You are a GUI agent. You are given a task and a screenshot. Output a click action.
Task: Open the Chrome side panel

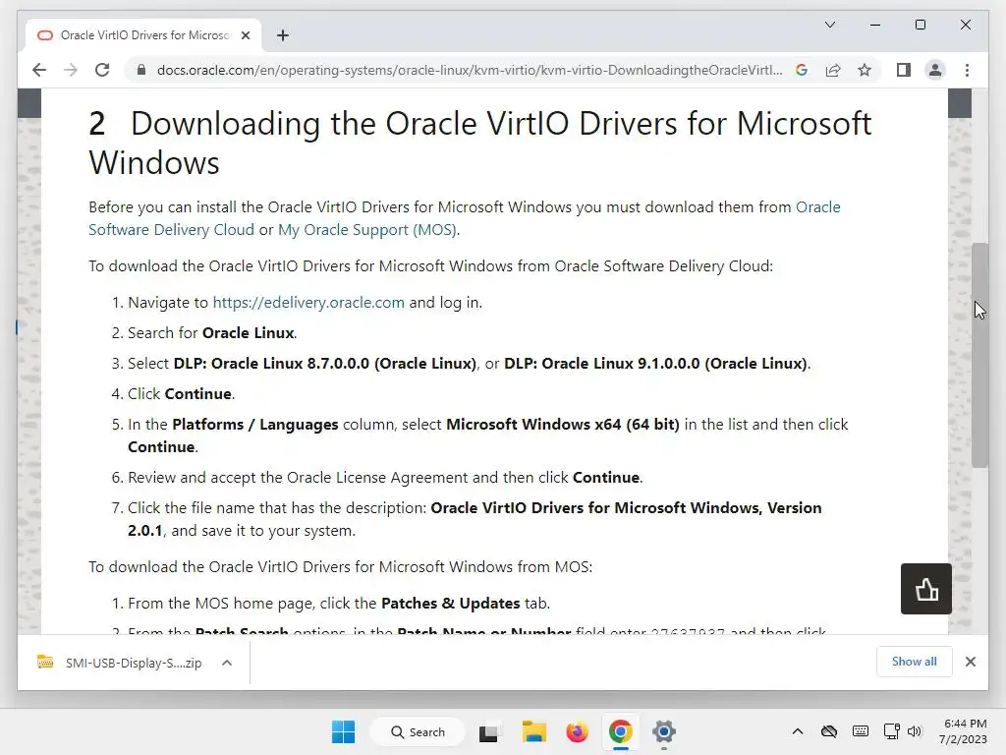[904, 70]
